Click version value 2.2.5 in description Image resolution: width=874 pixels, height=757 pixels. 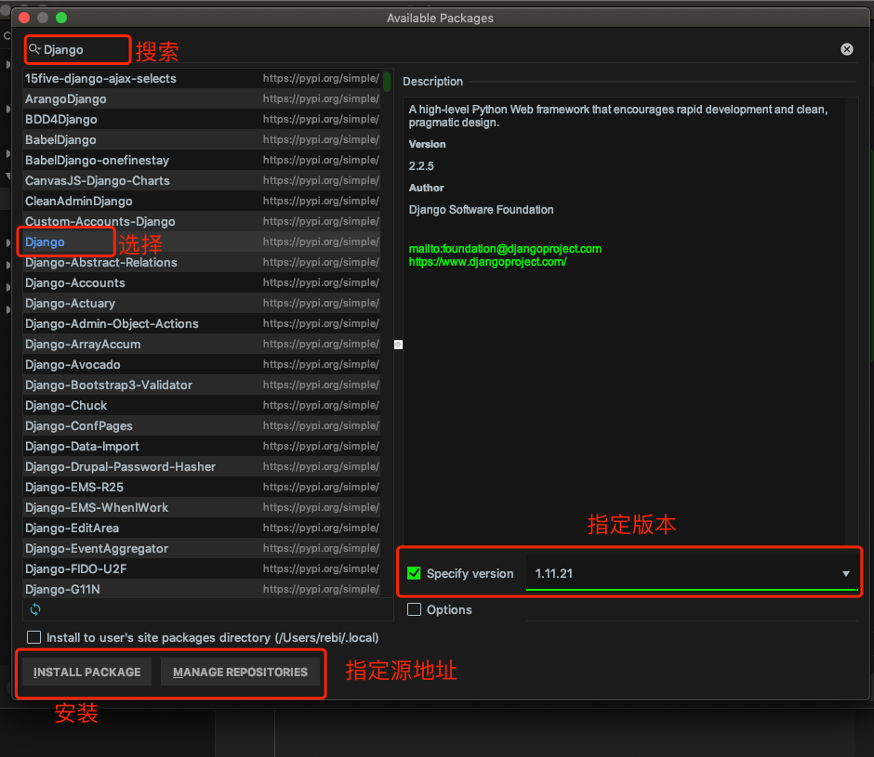[421, 166]
